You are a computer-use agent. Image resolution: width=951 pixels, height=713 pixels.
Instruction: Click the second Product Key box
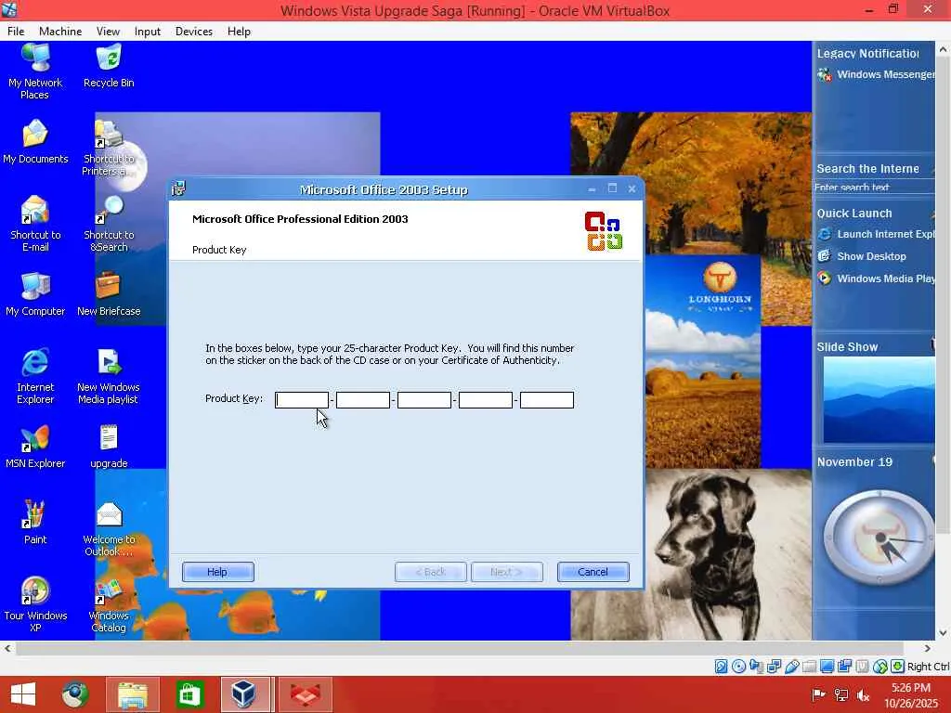363,399
